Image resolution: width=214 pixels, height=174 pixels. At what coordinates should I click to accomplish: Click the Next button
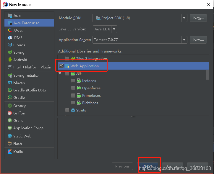147,166
